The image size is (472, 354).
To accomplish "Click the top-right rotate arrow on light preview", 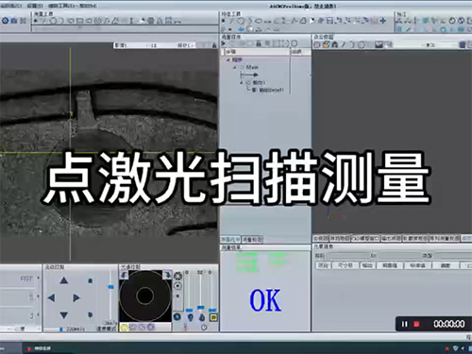I will 167,275.
